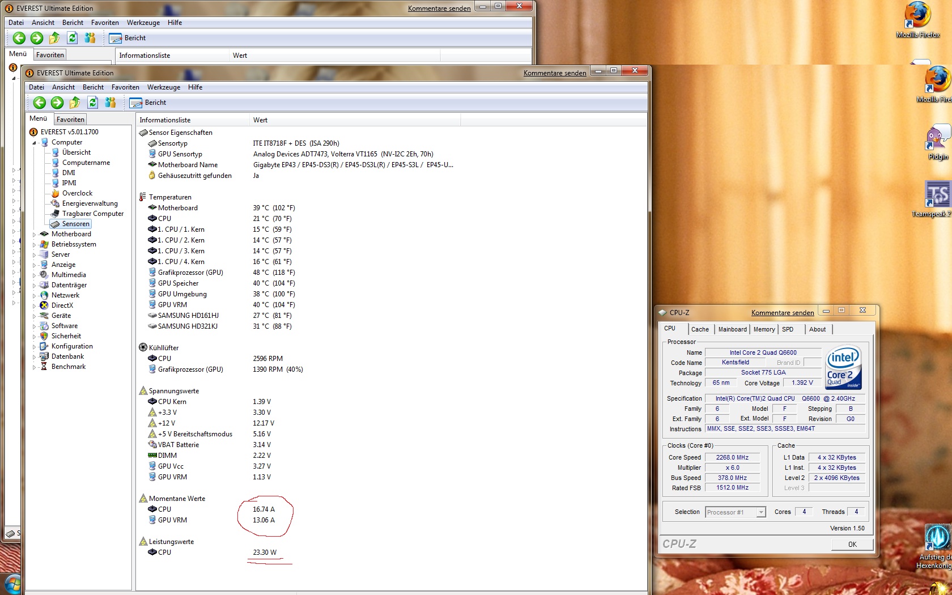Expand the Multimedia tree node

pos(34,275)
